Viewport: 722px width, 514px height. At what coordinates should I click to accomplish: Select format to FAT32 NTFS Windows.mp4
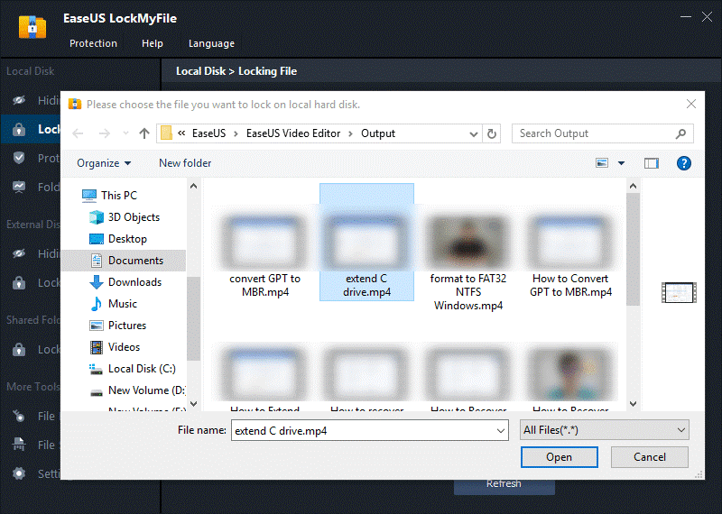(x=468, y=261)
